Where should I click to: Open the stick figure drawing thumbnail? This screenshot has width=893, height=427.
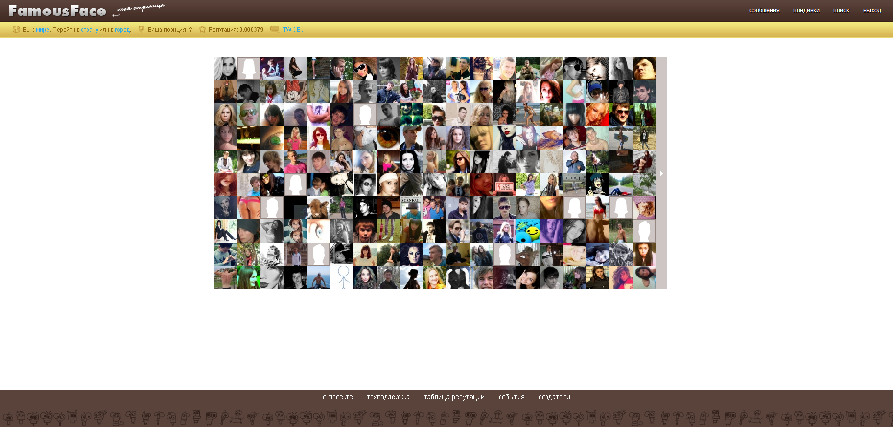(342, 277)
